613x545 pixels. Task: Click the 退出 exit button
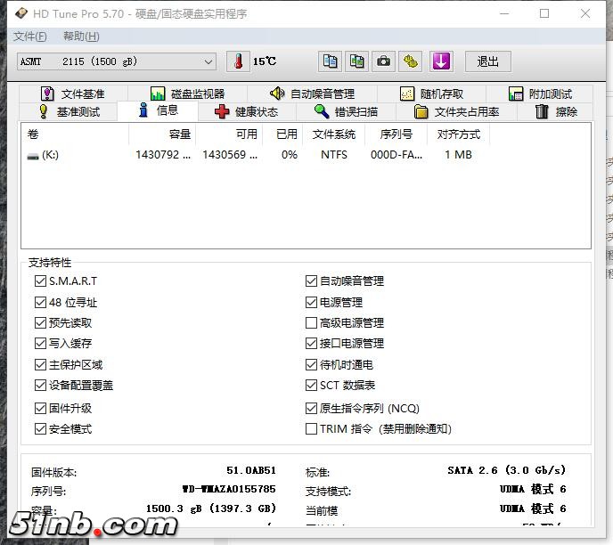point(488,61)
